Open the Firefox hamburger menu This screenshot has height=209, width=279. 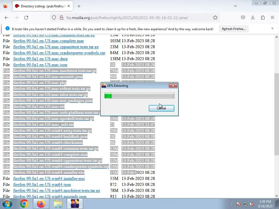272,18
